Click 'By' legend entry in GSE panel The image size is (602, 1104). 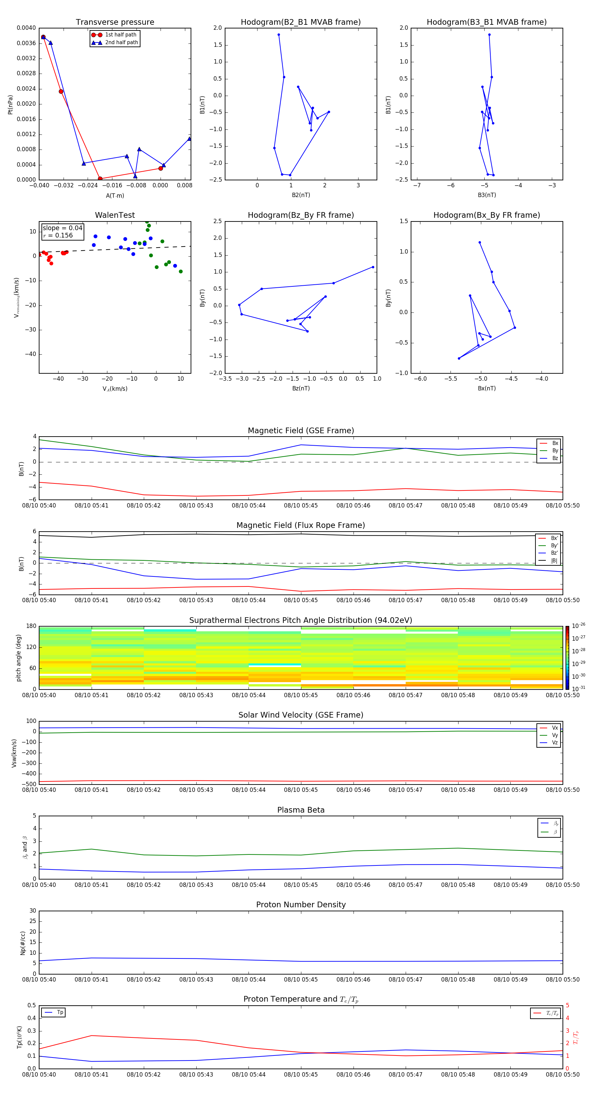[x=549, y=450]
